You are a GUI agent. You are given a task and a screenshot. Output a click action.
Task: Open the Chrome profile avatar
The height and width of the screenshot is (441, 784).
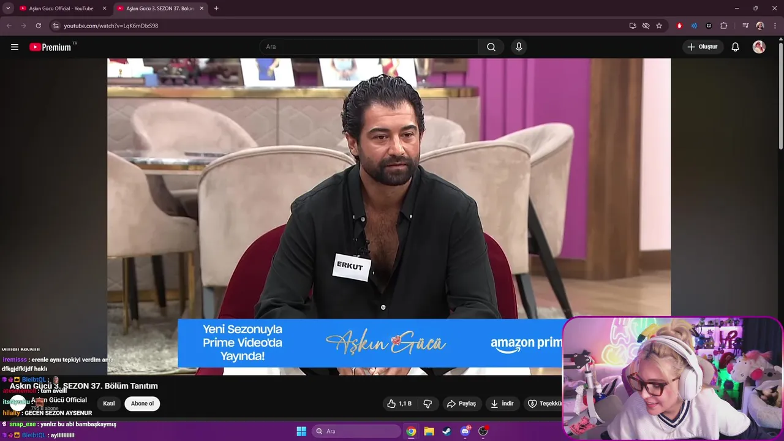760,26
